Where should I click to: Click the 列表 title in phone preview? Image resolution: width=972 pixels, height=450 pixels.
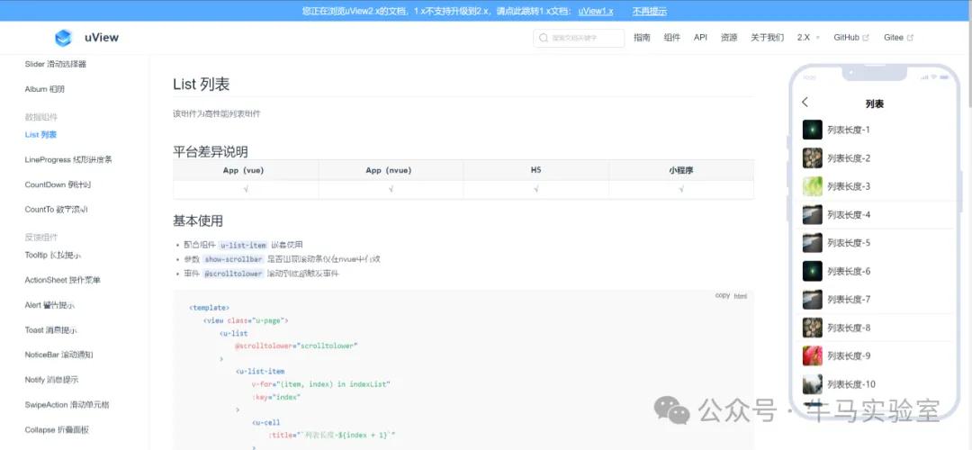[x=875, y=104]
